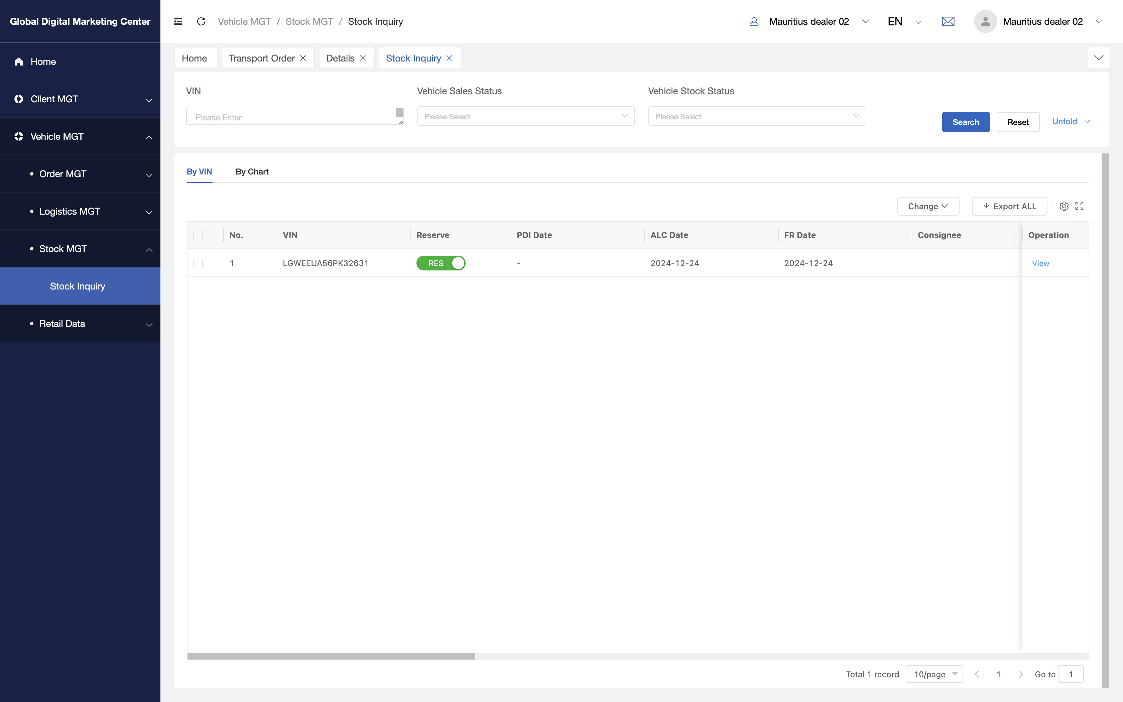Switch to the Details tab
The height and width of the screenshot is (702, 1123).
coord(340,58)
